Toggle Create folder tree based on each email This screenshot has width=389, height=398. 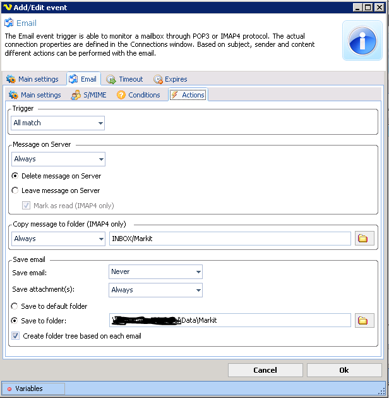click(15, 336)
